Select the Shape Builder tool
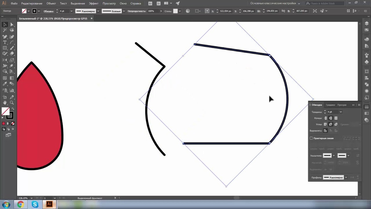371x209 pixels. tap(5, 72)
